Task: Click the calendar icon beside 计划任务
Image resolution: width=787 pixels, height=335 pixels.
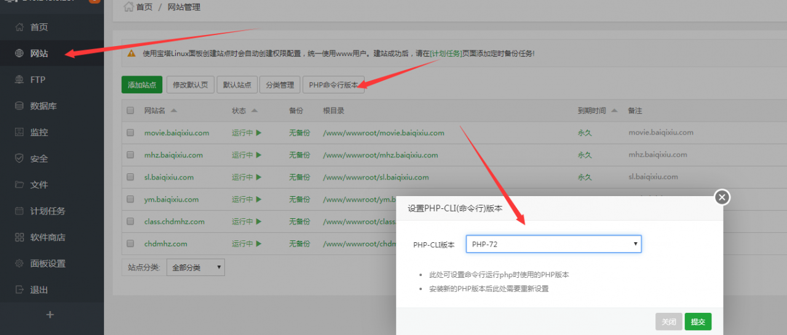Action: click(x=19, y=211)
